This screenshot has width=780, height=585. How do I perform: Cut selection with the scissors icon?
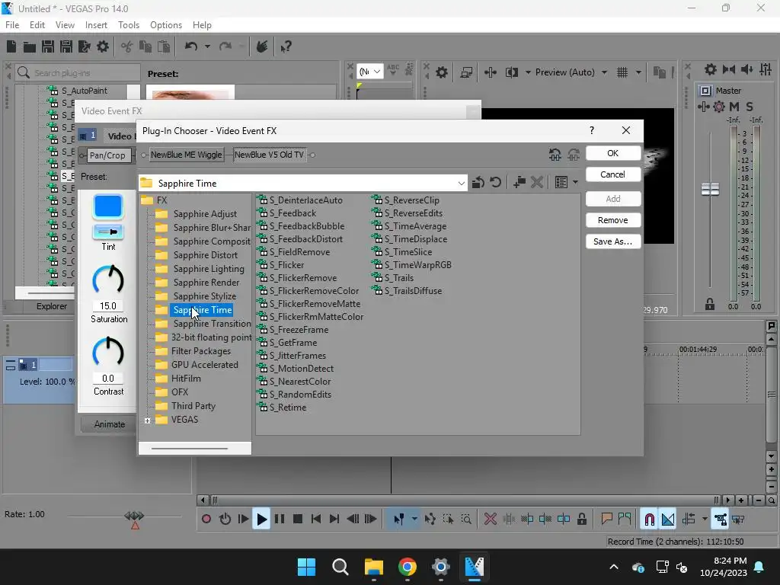127,46
